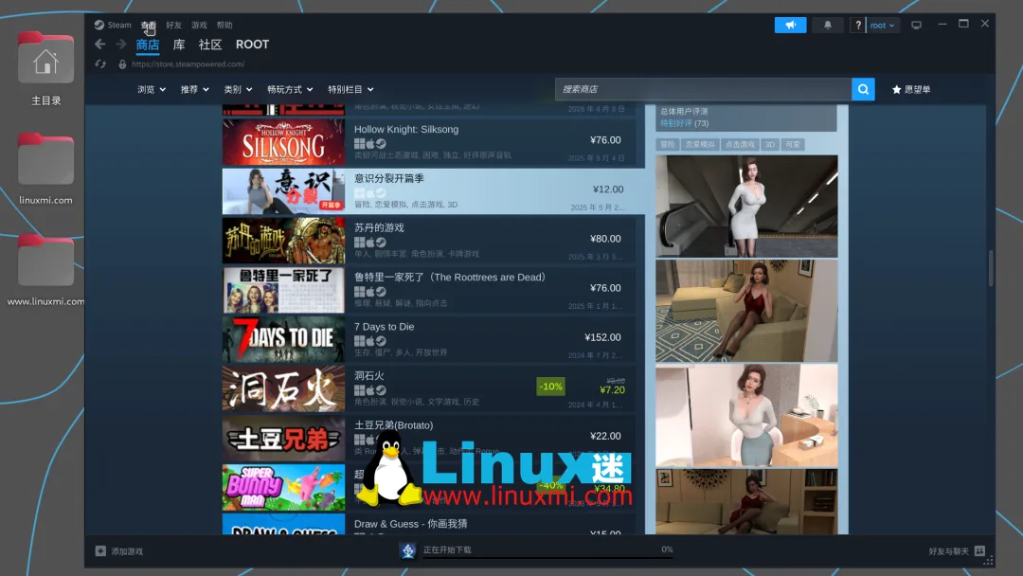This screenshot has height=576, width=1023.
Task: Click the 特别好评 review link
Action: coord(676,123)
